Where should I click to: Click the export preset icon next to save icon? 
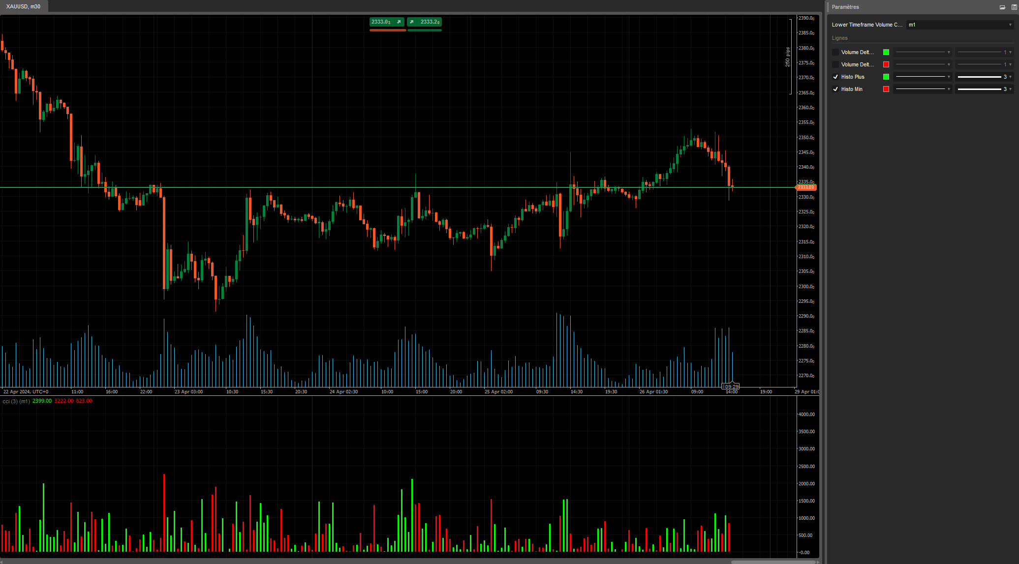pos(1003,7)
